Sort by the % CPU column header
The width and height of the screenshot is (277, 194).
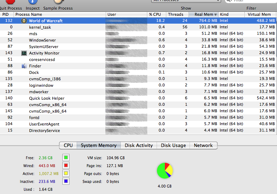click(x=157, y=14)
